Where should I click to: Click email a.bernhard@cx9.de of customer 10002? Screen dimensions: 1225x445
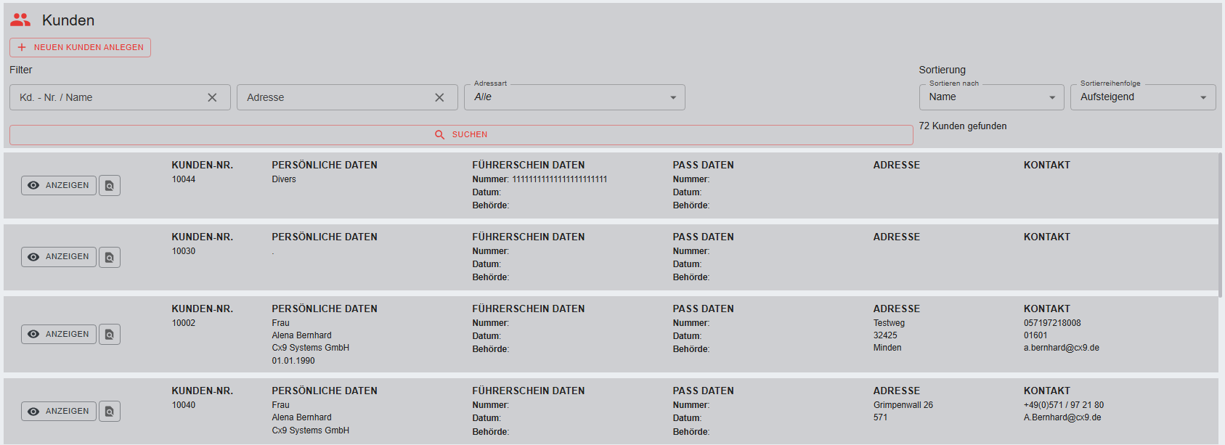tap(1061, 348)
